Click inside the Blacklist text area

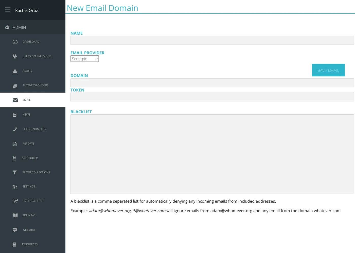coord(212,154)
